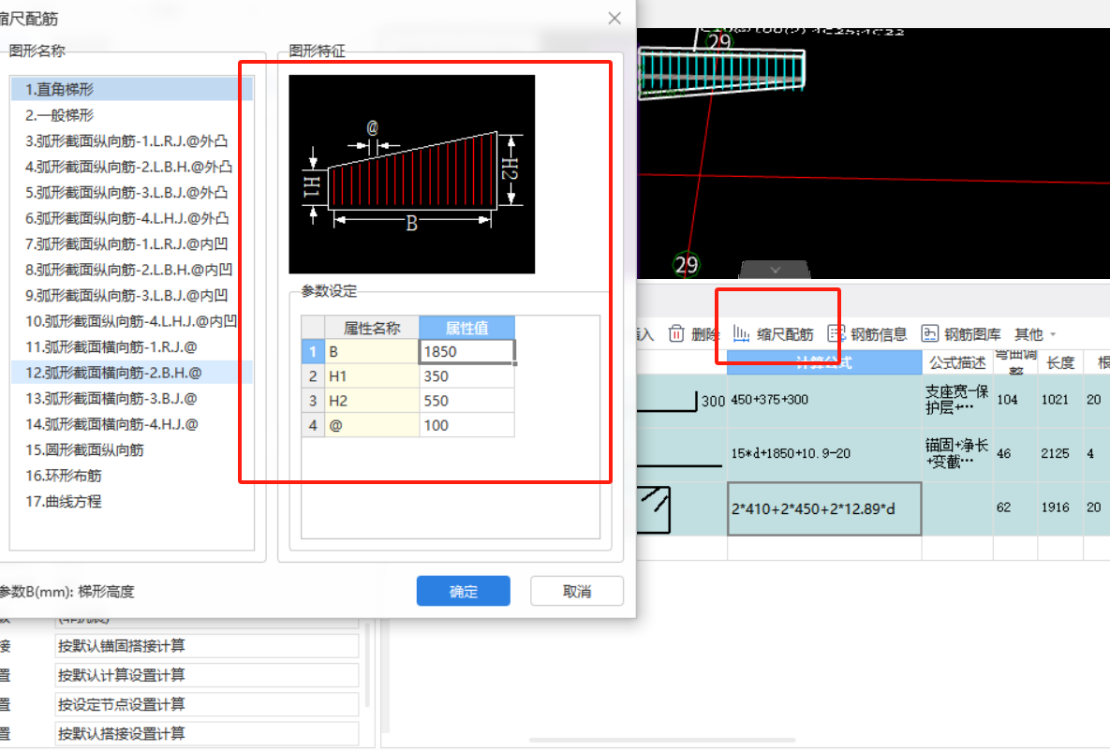Edit the B value field 1850
Screen dimensions: 1110x750
(x=466, y=352)
